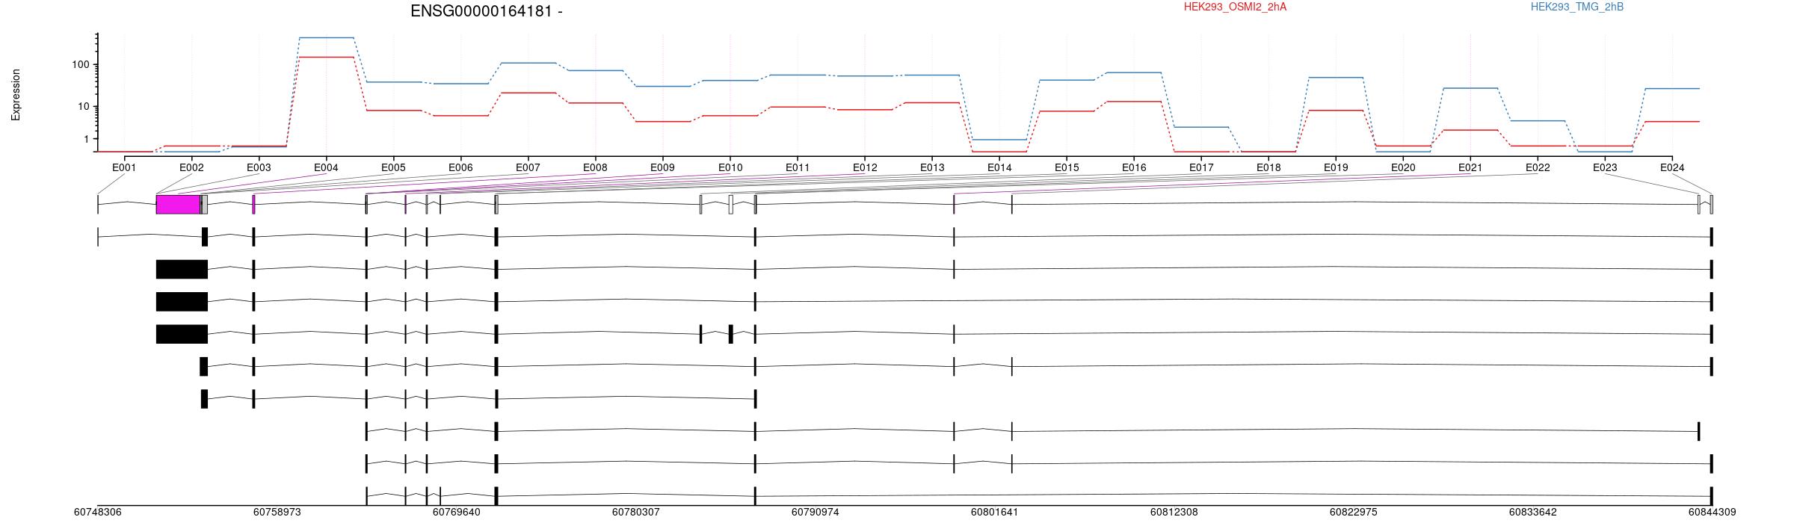Click exon label E007

pos(528,168)
